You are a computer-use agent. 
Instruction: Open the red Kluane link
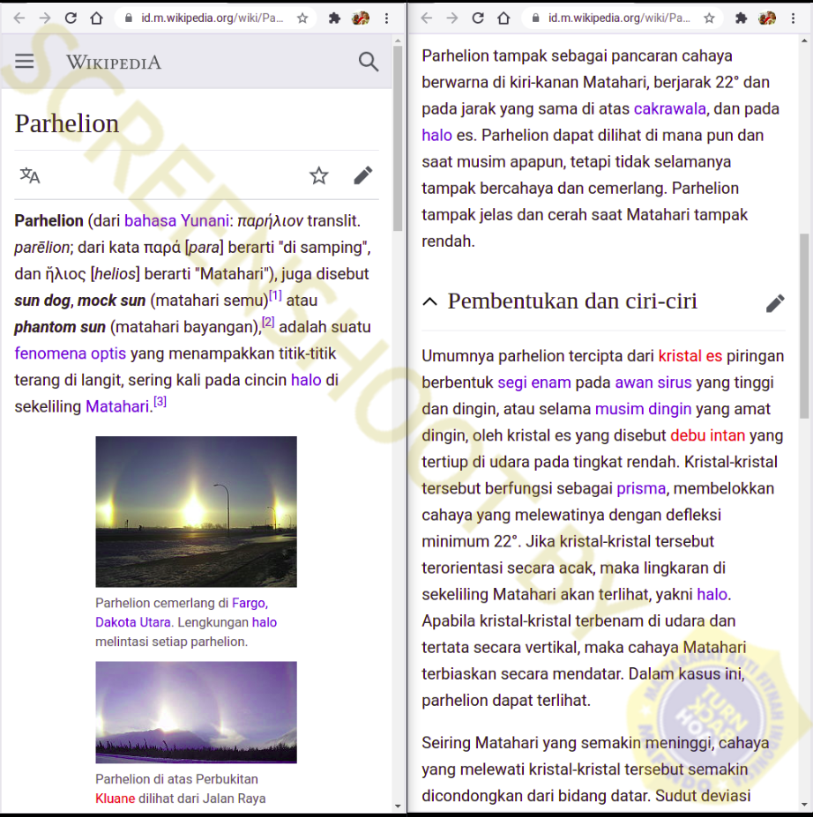[116, 798]
